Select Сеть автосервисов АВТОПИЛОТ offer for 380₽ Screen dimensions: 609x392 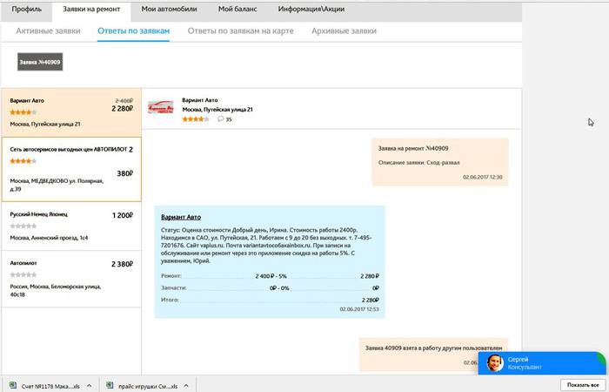click(x=70, y=168)
